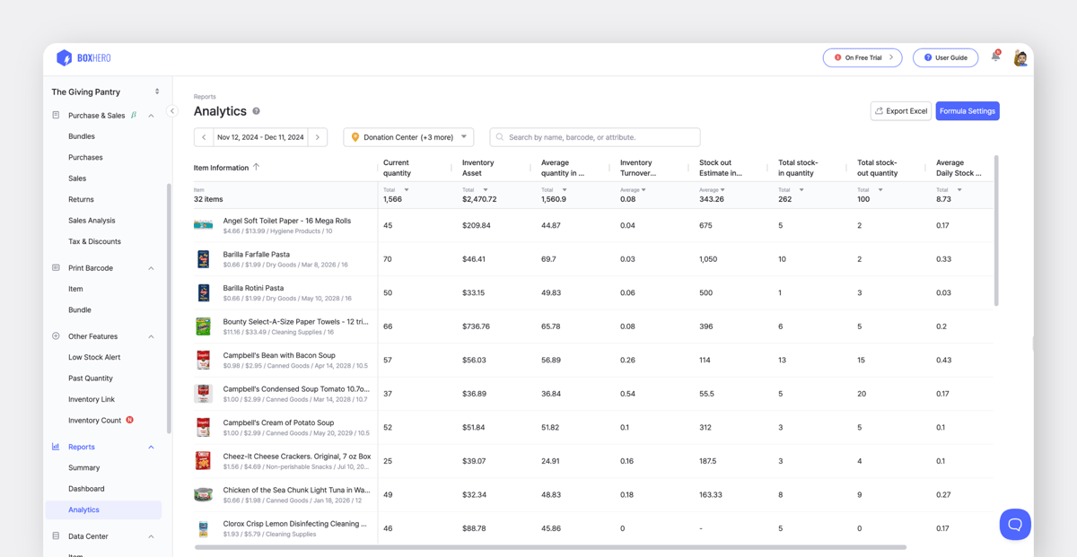Screen dimensions: 1077x557
Task: Collapse the Purchase & Sales section
Action: pyautogui.click(x=151, y=115)
